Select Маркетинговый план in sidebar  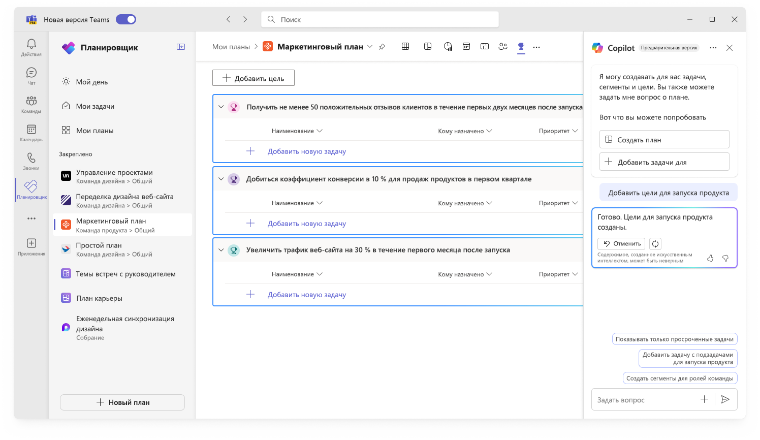coord(123,225)
